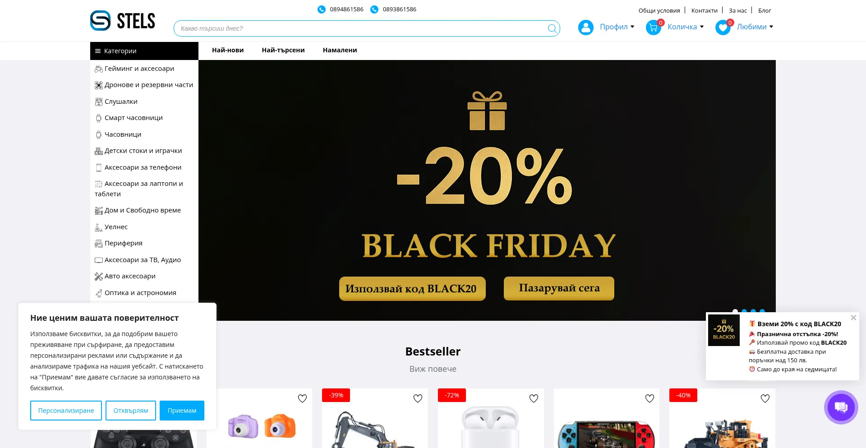
Task: Expand the Профил dropdown
Action: click(x=617, y=27)
